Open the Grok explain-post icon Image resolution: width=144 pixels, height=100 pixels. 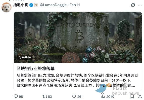(x=133, y=5)
